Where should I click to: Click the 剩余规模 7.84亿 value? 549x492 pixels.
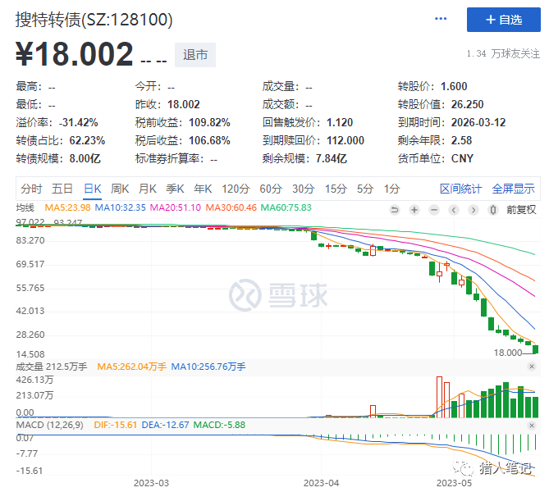pos(332,159)
